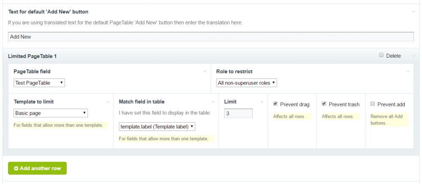Open the All non-superuser roles dropdown
Image resolution: width=422 pixels, height=184 pixels.
246,83
